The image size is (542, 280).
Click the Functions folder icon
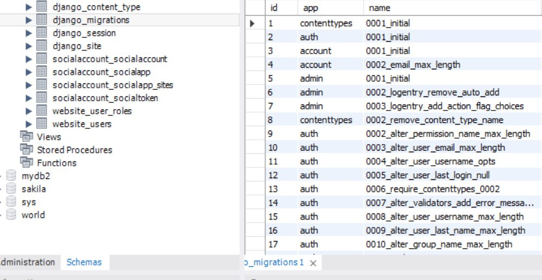[x=27, y=162]
